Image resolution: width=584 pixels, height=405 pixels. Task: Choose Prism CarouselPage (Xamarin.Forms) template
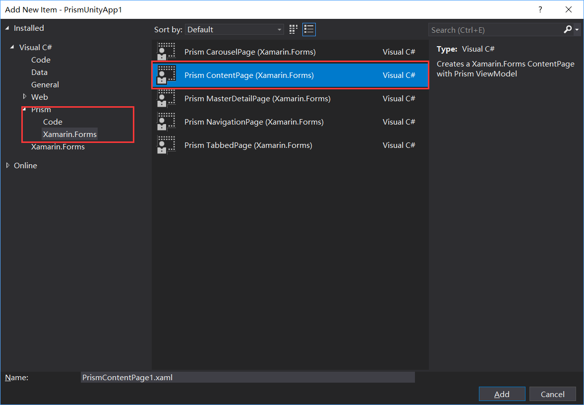(x=290, y=52)
